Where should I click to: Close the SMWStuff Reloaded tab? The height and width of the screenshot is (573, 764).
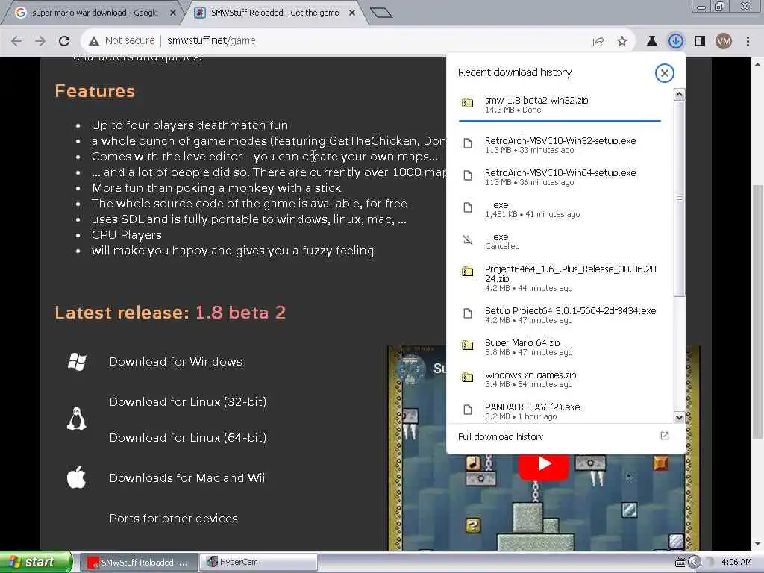(x=352, y=13)
